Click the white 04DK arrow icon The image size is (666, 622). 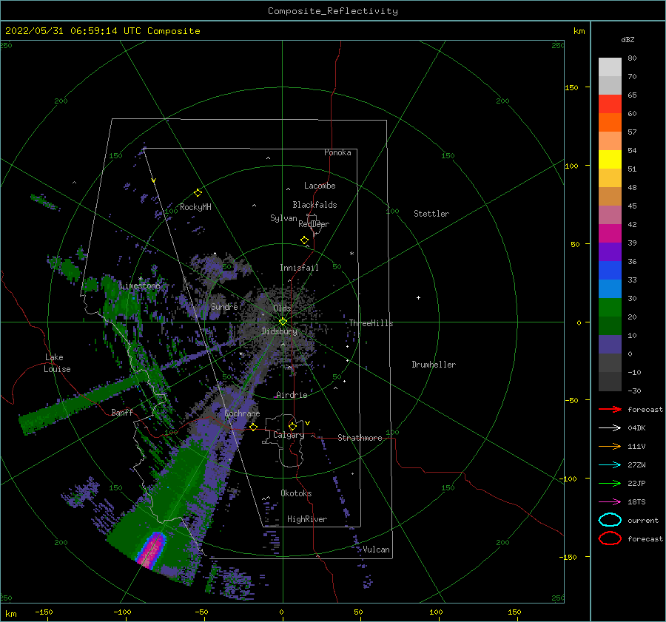point(610,427)
